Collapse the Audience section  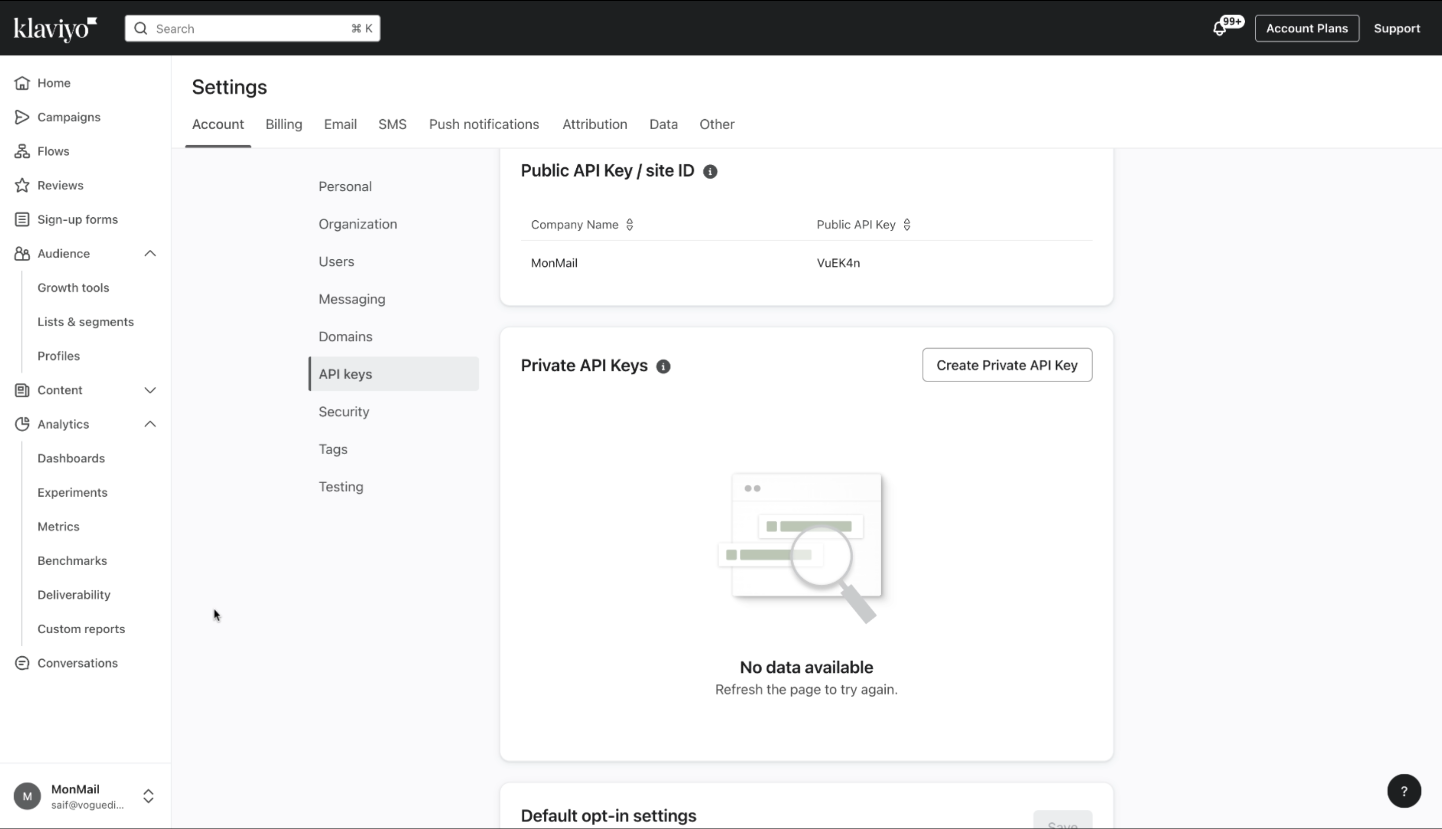pyautogui.click(x=150, y=253)
